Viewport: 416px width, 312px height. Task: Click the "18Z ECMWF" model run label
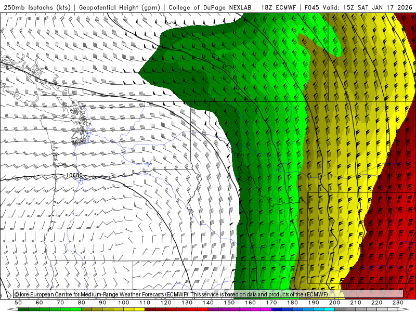[x=278, y=8]
